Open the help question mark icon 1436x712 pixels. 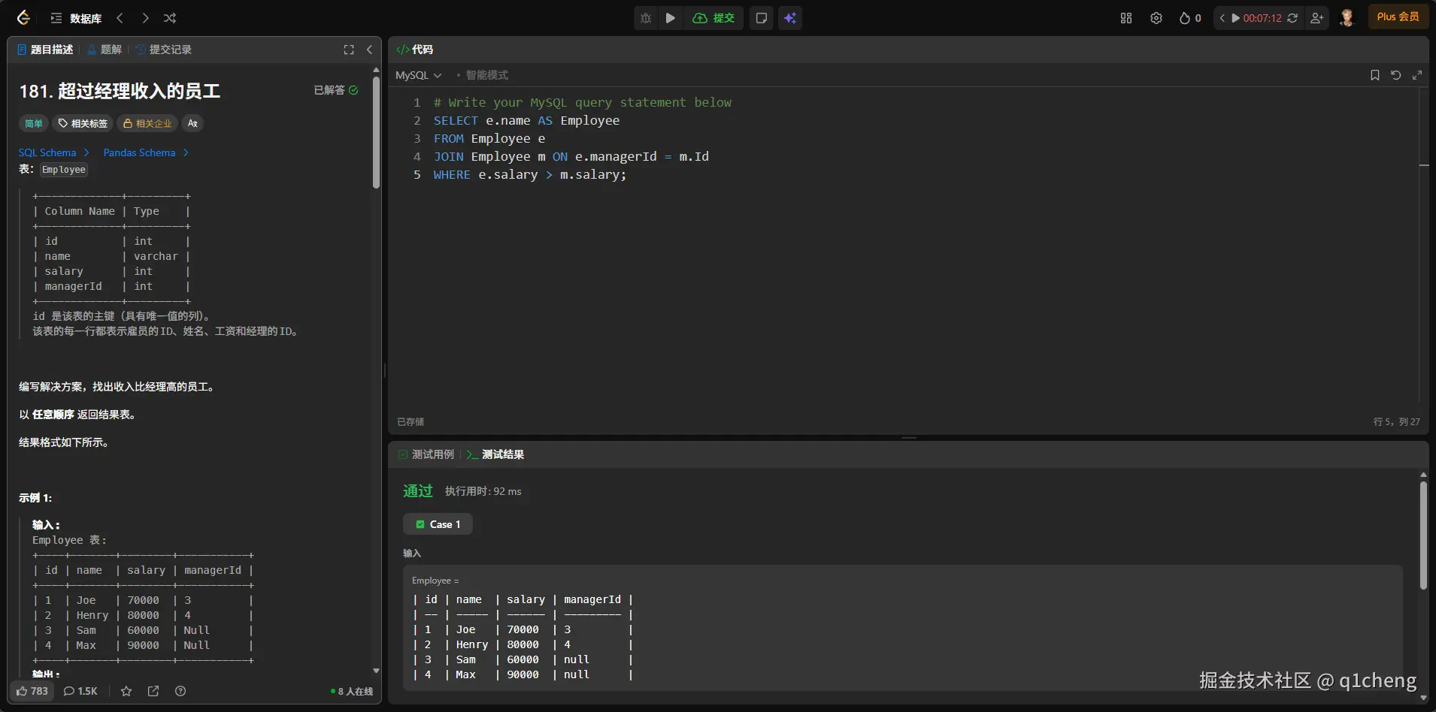tap(180, 691)
